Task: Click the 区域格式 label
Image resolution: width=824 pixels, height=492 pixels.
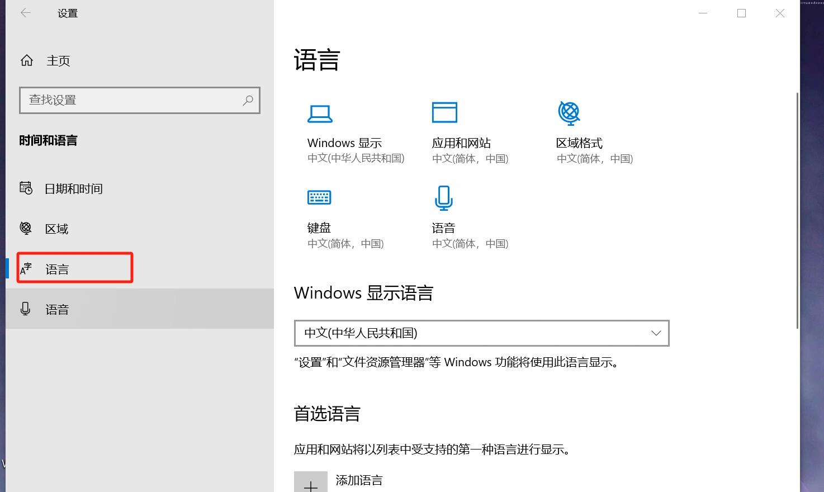Action: tap(580, 143)
